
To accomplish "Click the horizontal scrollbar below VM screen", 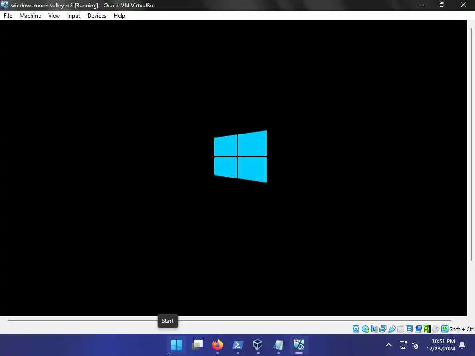I will pyautogui.click(x=230, y=320).
